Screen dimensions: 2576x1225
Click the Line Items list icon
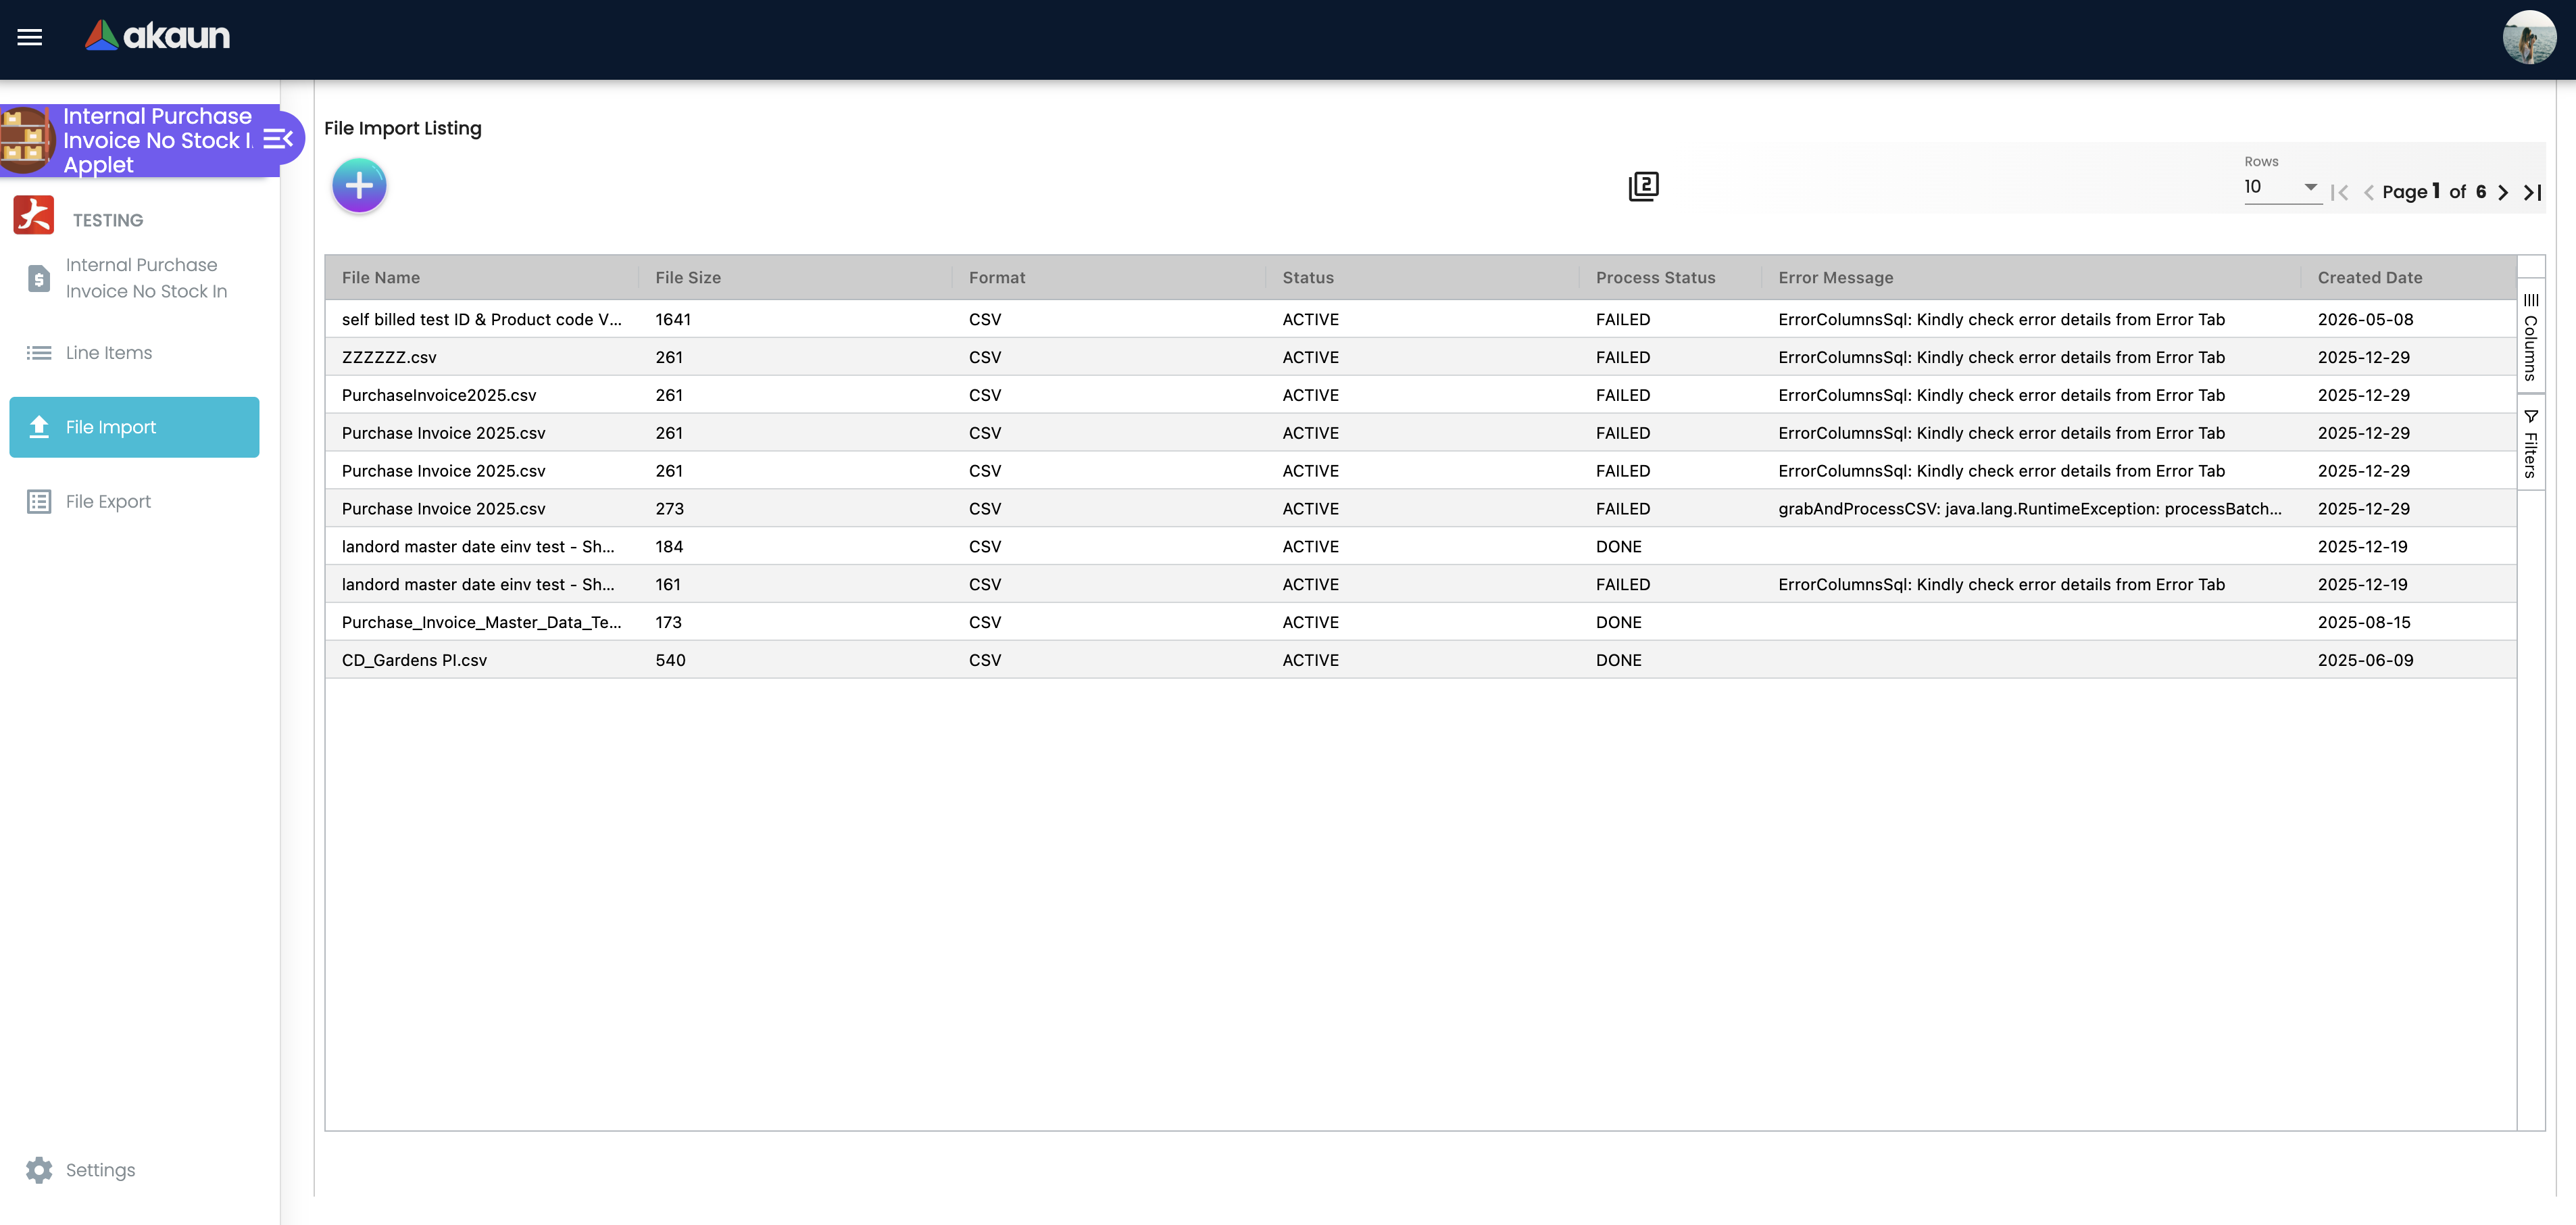[39, 352]
